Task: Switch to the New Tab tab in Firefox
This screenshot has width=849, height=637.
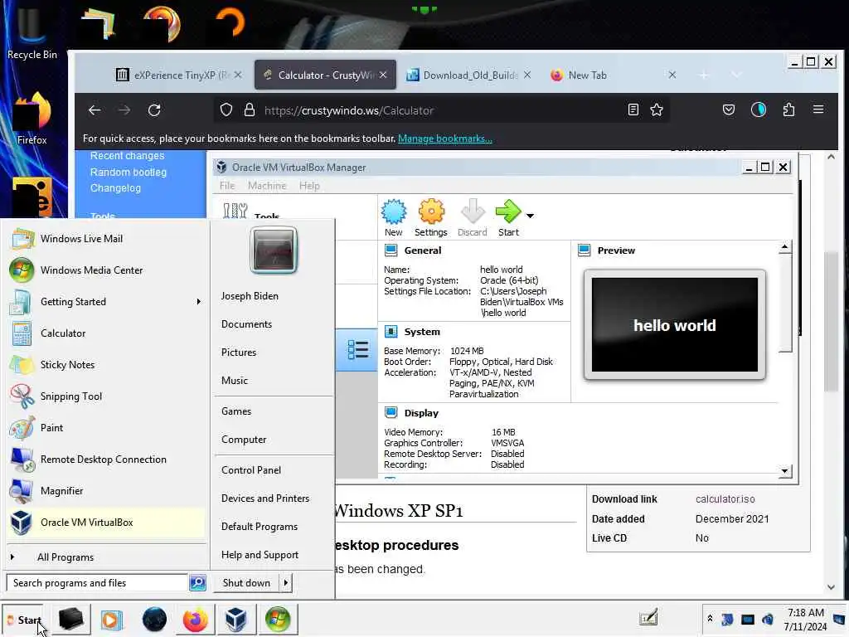Action: point(613,75)
